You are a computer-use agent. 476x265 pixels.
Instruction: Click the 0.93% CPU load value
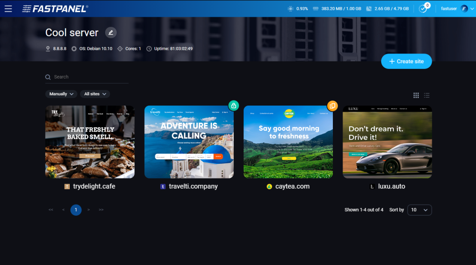302,9
